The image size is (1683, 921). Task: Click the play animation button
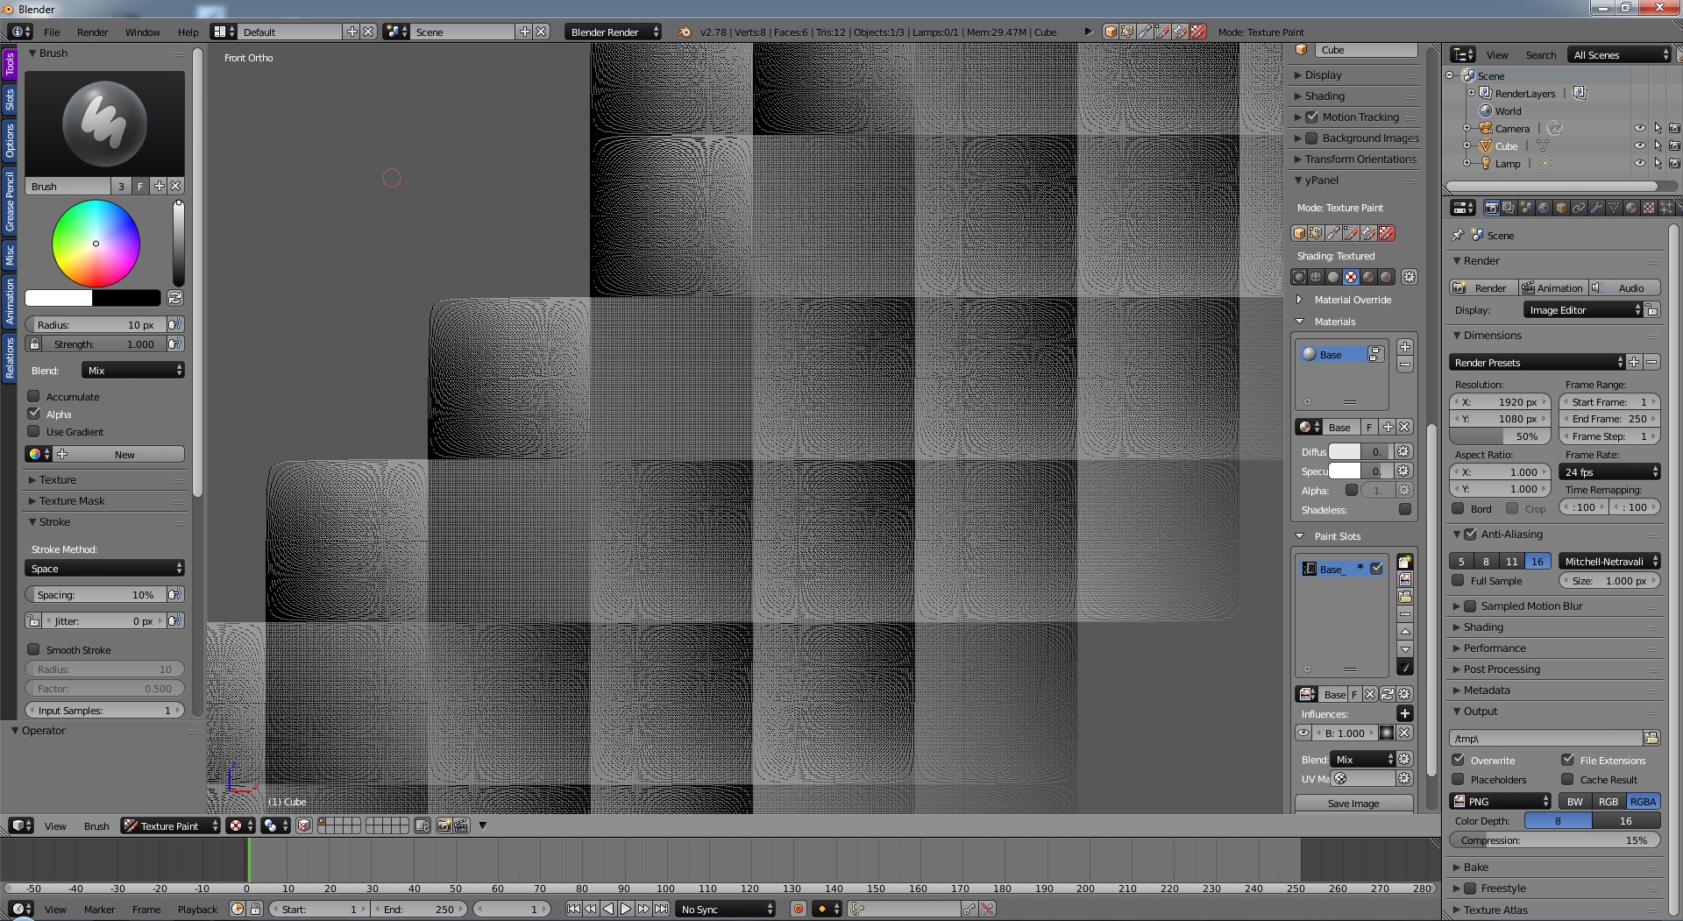[626, 910]
